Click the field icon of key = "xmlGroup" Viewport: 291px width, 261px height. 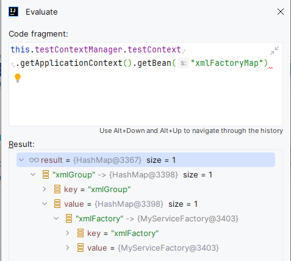pos(57,189)
